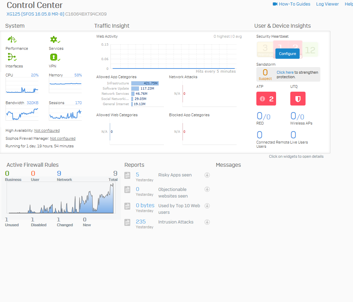Screen dimensions: 353x302
Task: Open the Sessions graph
Action: [x=65, y=113]
